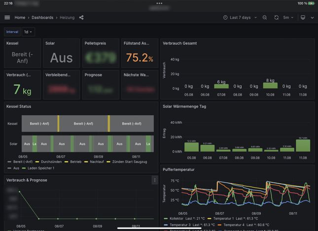Zoom out the time range
Viewport: 318px width, 231px height.
click(265, 18)
